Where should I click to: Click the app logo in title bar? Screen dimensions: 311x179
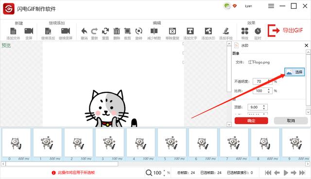tap(9, 9)
